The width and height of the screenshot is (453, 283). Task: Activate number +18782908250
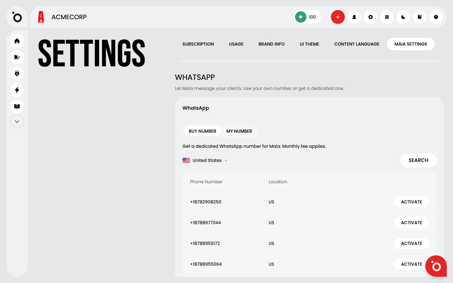(411, 202)
